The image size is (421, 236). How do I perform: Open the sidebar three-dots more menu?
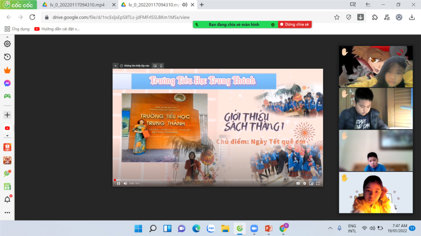click(x=7, y=212)
